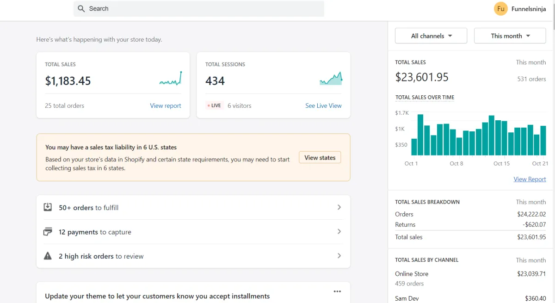Open See Live View link

click(x=323, y=106)
